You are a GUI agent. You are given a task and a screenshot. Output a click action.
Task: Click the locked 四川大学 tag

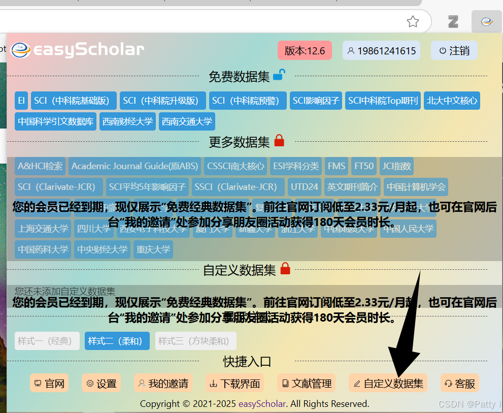point(94,228)
